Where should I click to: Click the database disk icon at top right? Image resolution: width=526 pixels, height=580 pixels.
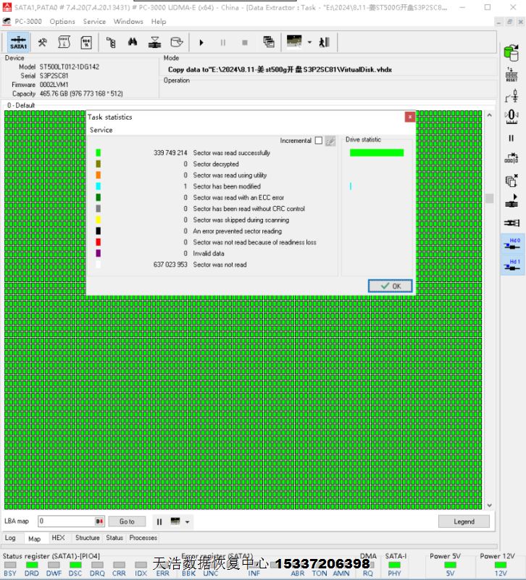tap(512, 53)
